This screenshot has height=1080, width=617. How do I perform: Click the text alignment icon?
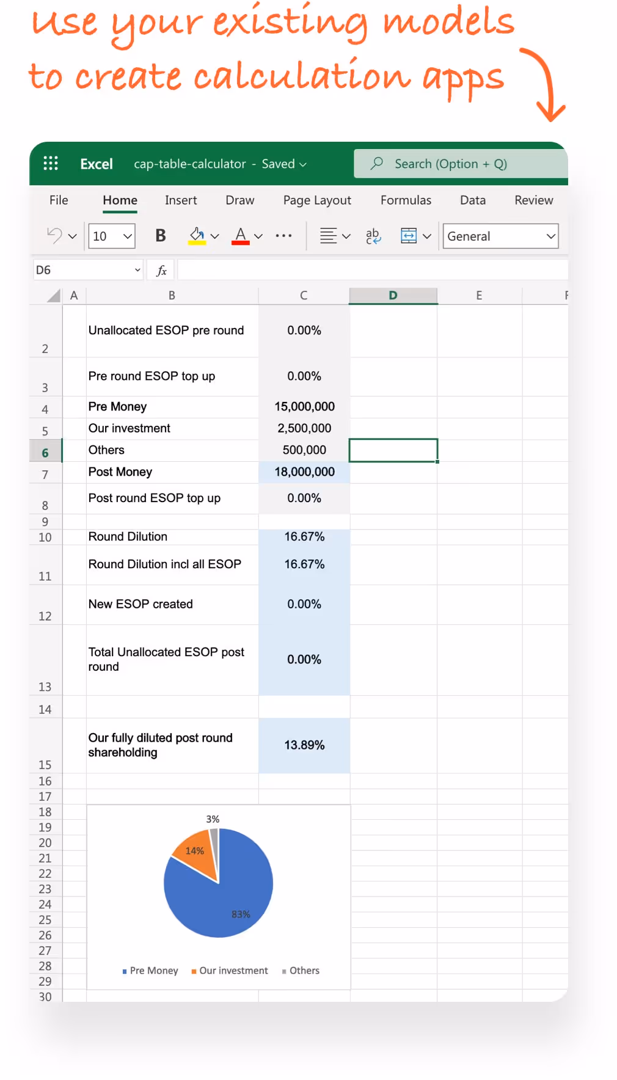pos(329,236)
